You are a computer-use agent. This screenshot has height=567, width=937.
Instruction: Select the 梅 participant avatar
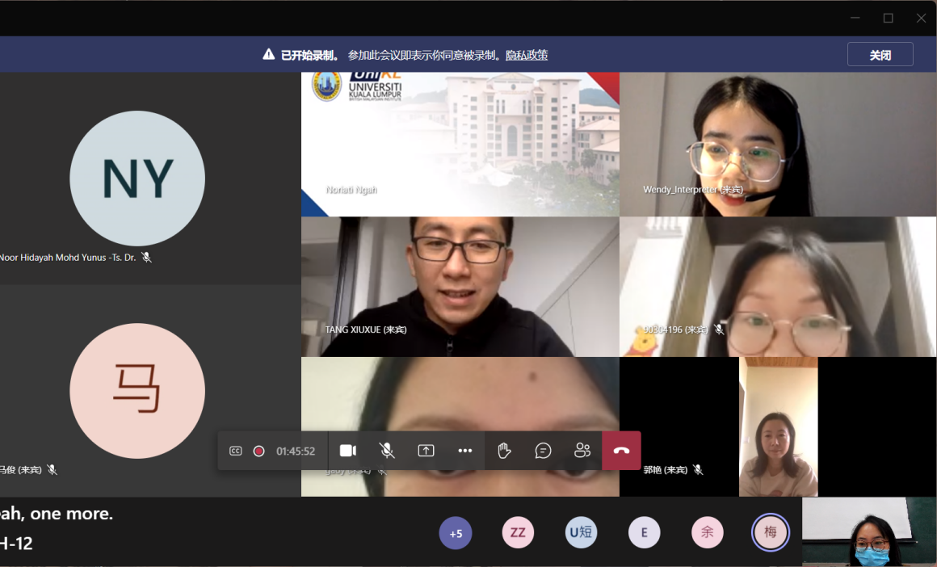coord(770,533)
